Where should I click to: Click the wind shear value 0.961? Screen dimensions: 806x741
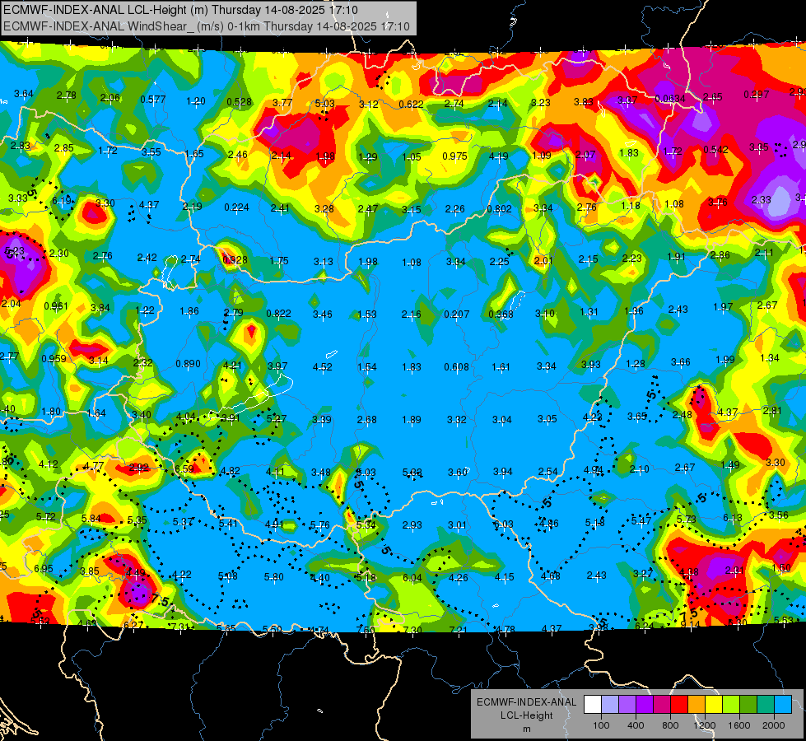(x=55, y=306)
